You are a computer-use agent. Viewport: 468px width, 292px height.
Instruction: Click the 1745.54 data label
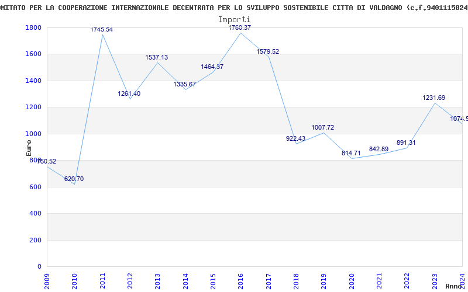click(x=102, y=29)
